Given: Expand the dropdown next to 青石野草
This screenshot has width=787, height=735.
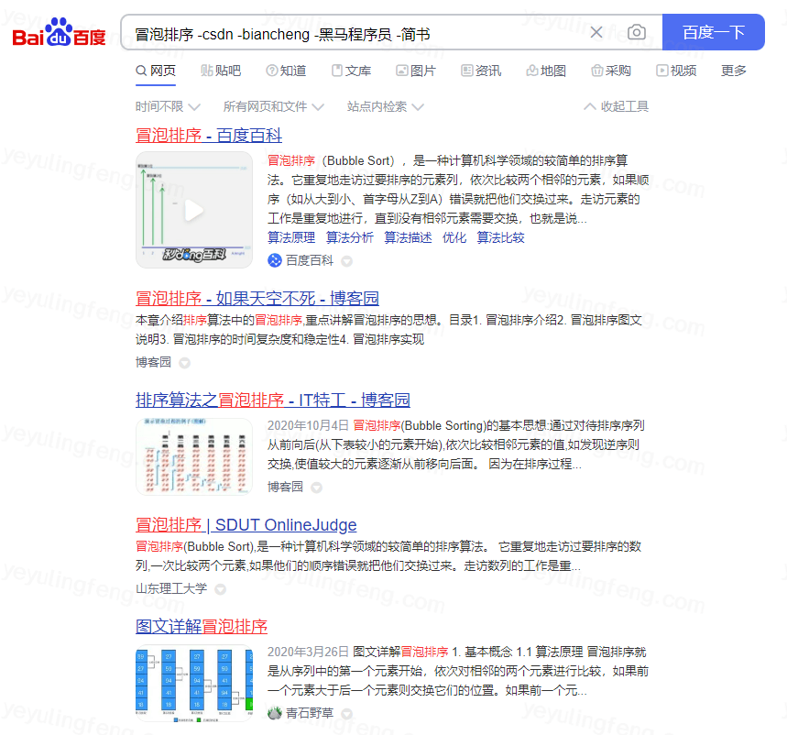Looking at the screenshot, I should coord(347,713).
